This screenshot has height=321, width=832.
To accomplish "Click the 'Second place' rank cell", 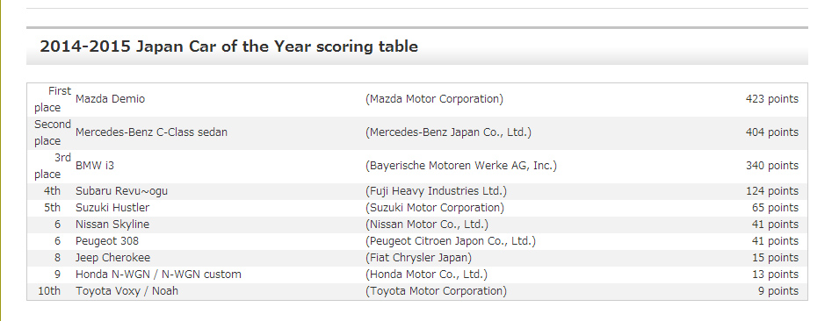I will pos(53,133).
